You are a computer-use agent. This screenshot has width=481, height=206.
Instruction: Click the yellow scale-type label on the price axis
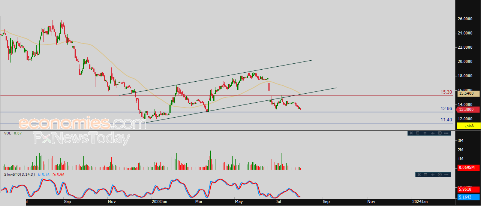(x=469, y=125)
